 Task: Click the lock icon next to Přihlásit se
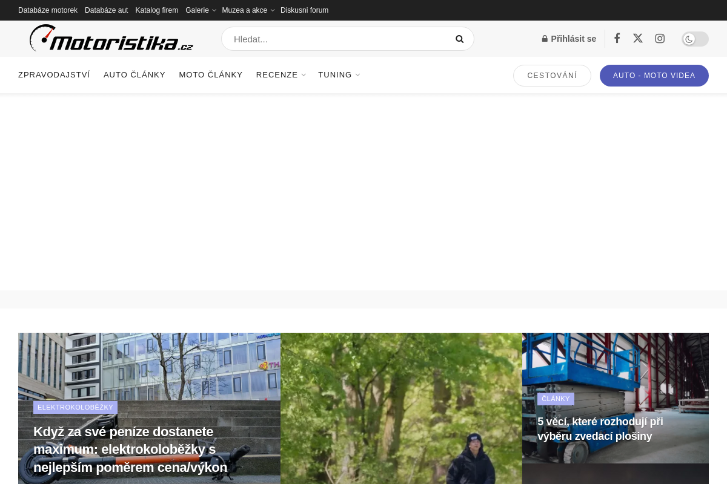[x=545, y=38]
